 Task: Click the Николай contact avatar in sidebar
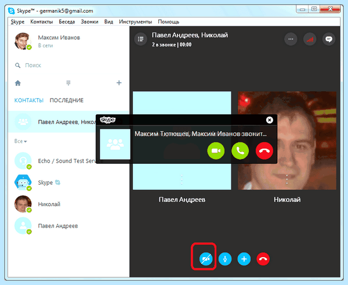(x=23, y=204)
